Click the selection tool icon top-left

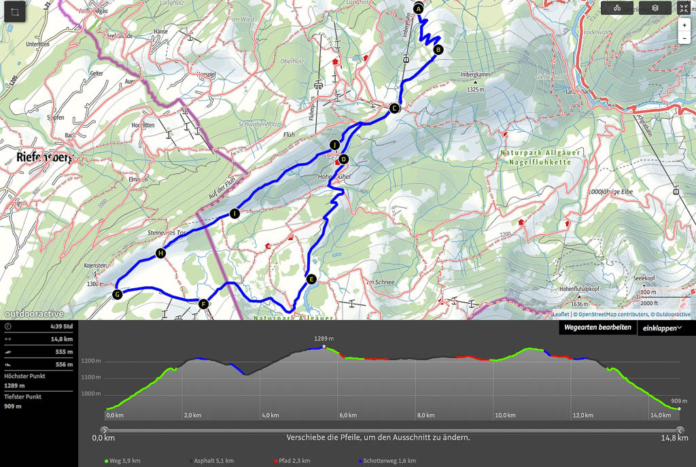click(x=14, y=12)
